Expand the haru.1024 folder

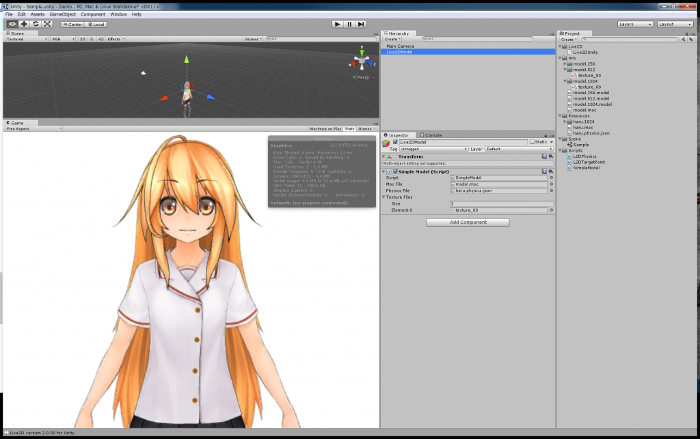coord(565,122)
